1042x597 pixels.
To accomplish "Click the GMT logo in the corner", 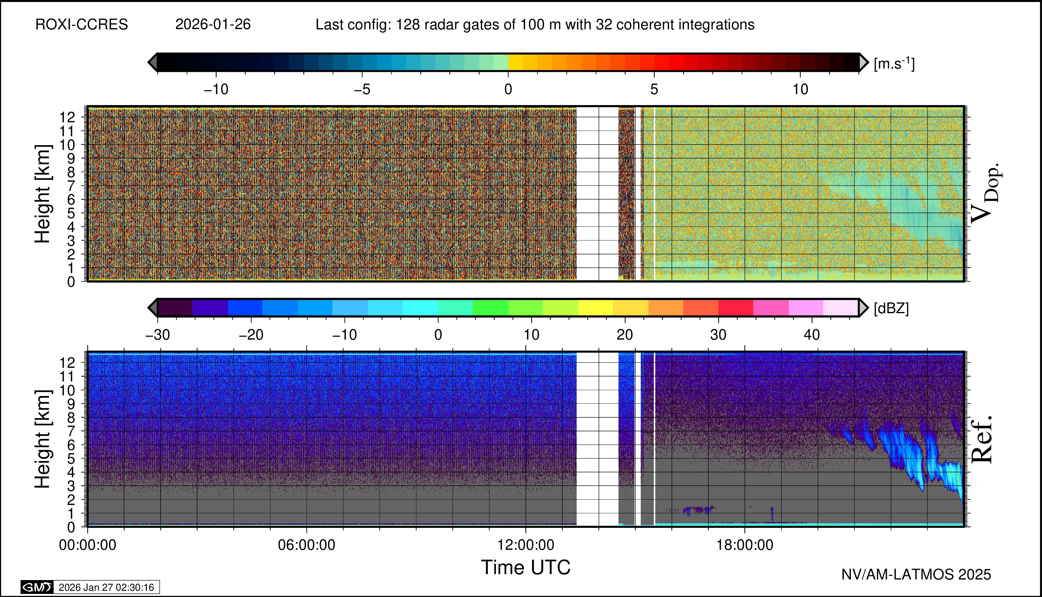I will 37,587.
